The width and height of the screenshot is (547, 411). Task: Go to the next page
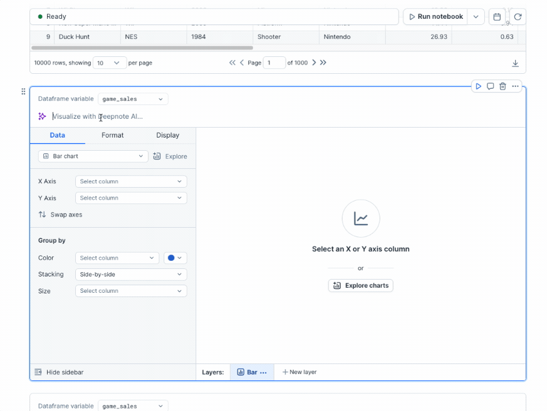coord(314,63)
